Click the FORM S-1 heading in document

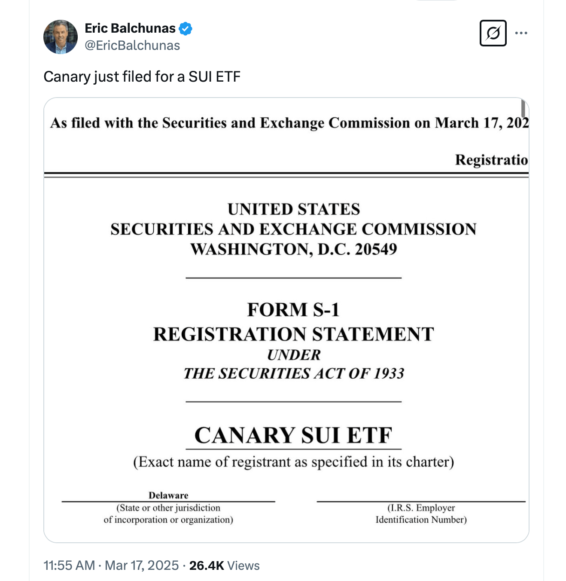click(293, 309)
